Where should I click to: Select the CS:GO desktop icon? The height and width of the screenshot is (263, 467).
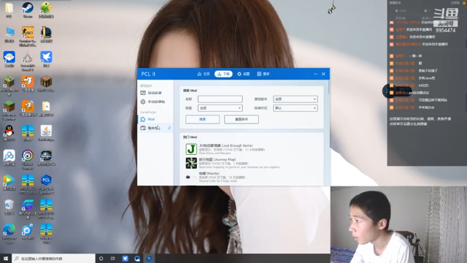click(x=28, y=37)
